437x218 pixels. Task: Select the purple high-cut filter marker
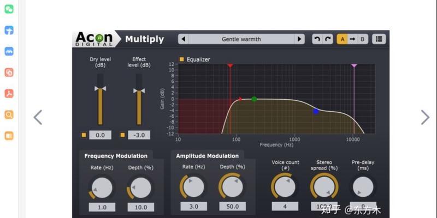[354, 65]
